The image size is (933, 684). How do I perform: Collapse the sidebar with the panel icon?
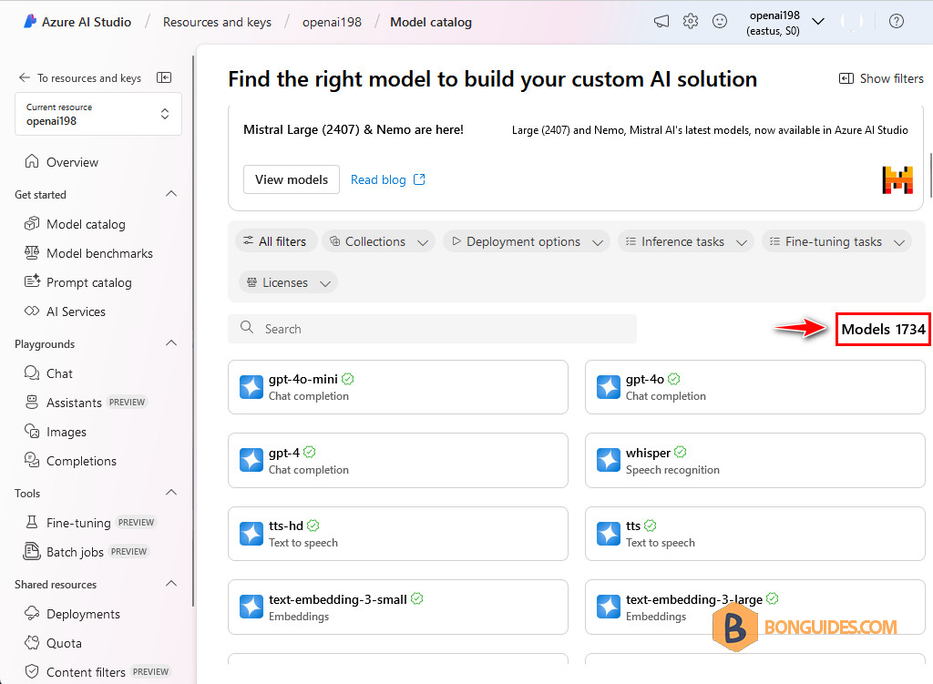(x=164, y=77)
